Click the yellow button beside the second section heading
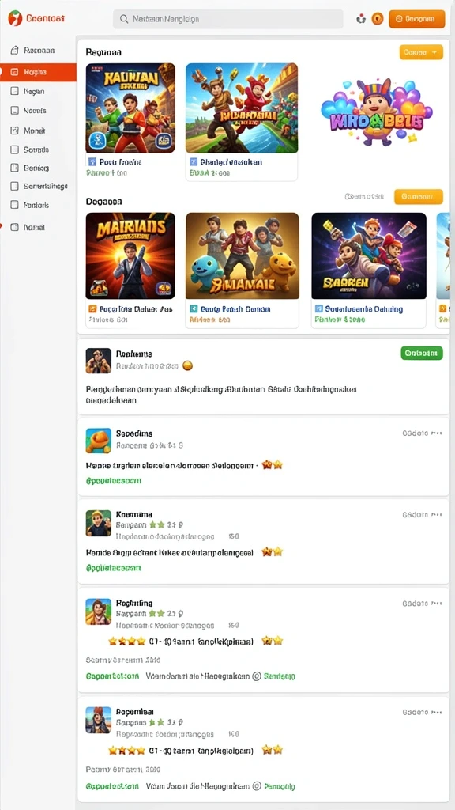 [419, 197]
